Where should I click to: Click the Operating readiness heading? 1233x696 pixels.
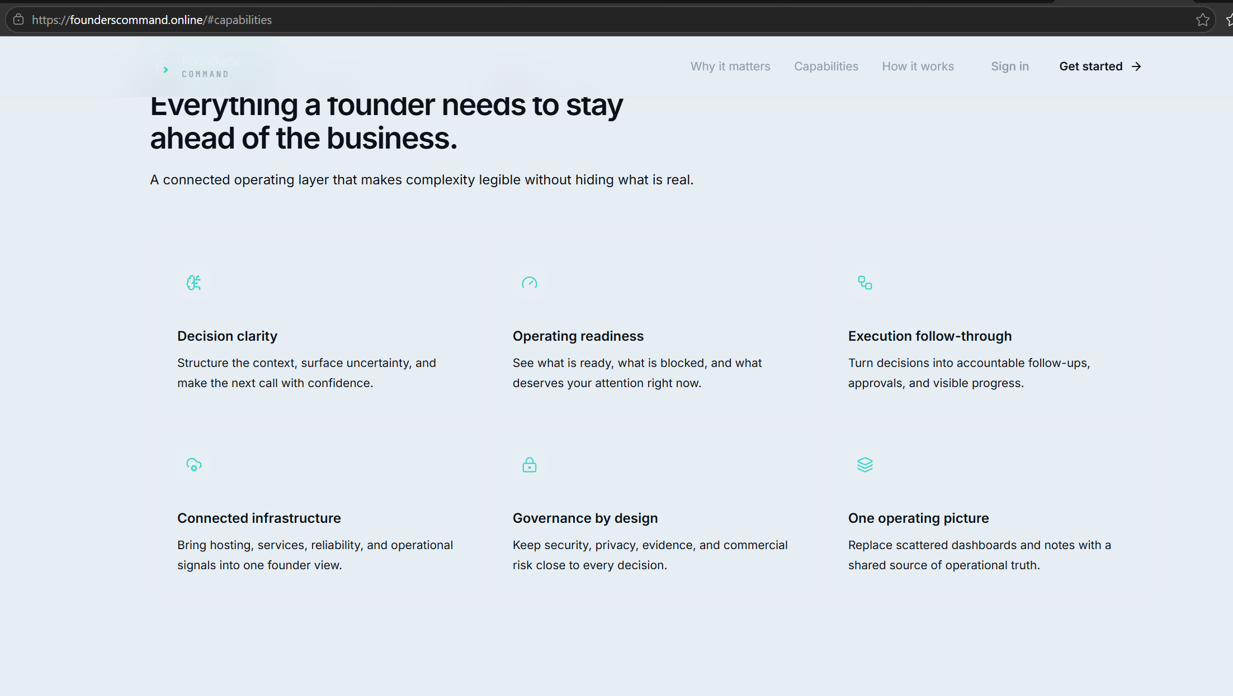(578, 336)
